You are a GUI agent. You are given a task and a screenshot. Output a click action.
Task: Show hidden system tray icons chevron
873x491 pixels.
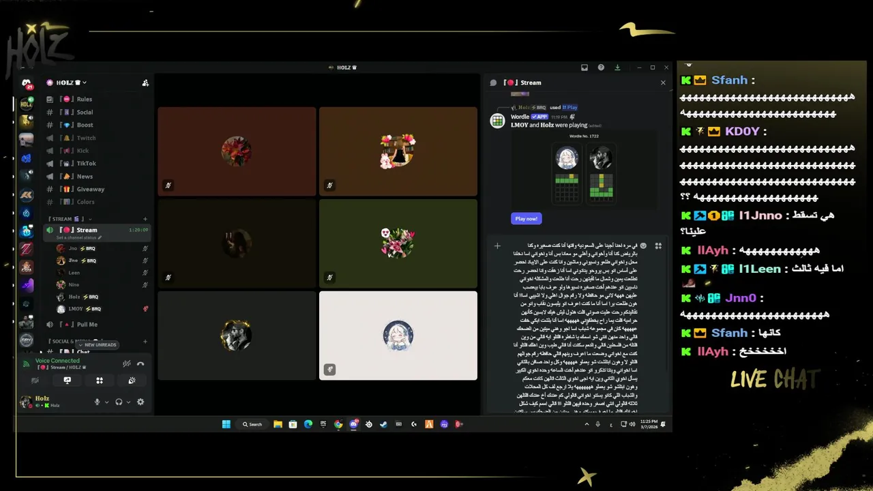[x=586, y=424]
